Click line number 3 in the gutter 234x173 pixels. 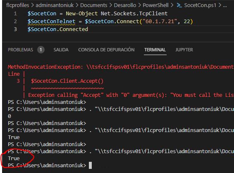15,29
